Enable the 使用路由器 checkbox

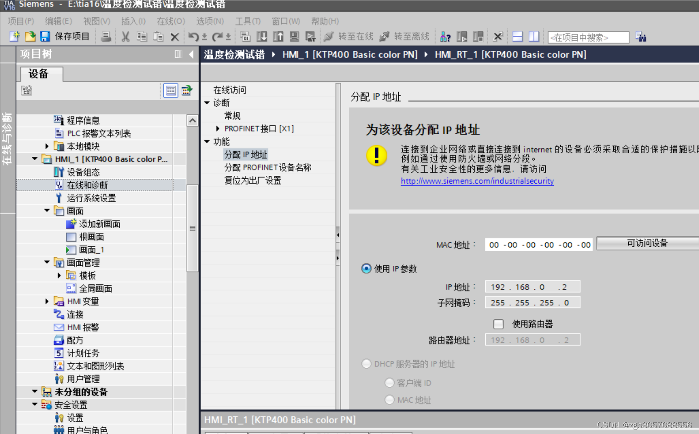tap(498, 324)
